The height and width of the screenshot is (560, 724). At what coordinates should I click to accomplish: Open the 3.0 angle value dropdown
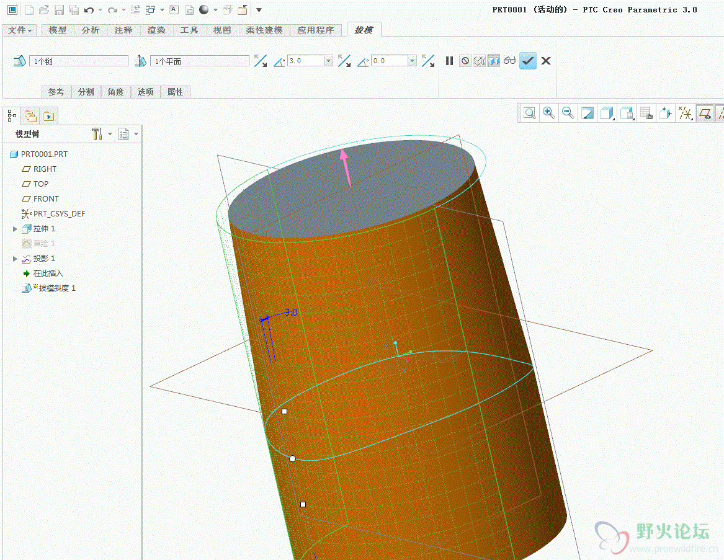pyautogui.click(x=328, y=61)
